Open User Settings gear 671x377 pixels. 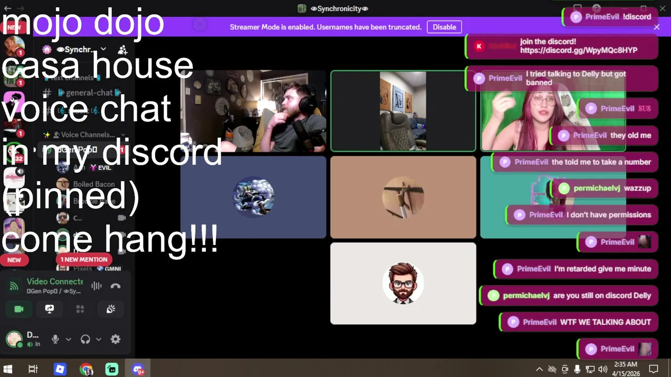pyautogui.click(x=115, y=339)
